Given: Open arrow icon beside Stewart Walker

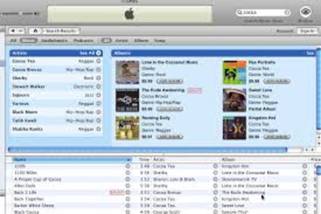Looking at the screenshot, I should (98, 86).
